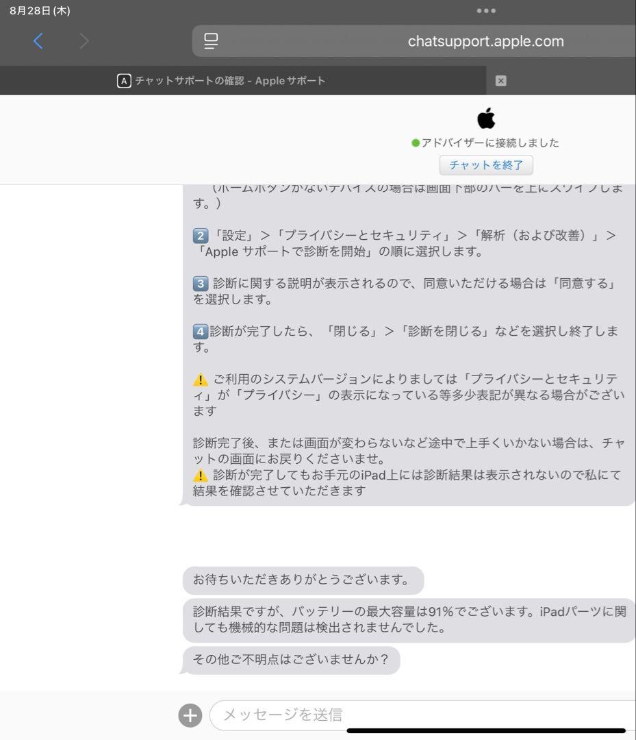Click the chatsupport.apple.com address bar
Image resolution: width=636 pixels, height=740 pixels.
(x=486, y=41)
